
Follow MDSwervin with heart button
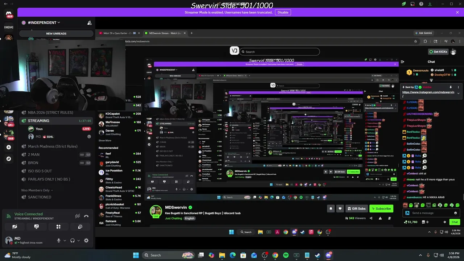click(340, 208)
